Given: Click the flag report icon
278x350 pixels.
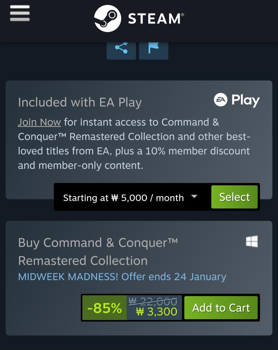Looking at the screenshot, I should pos(154,48).
